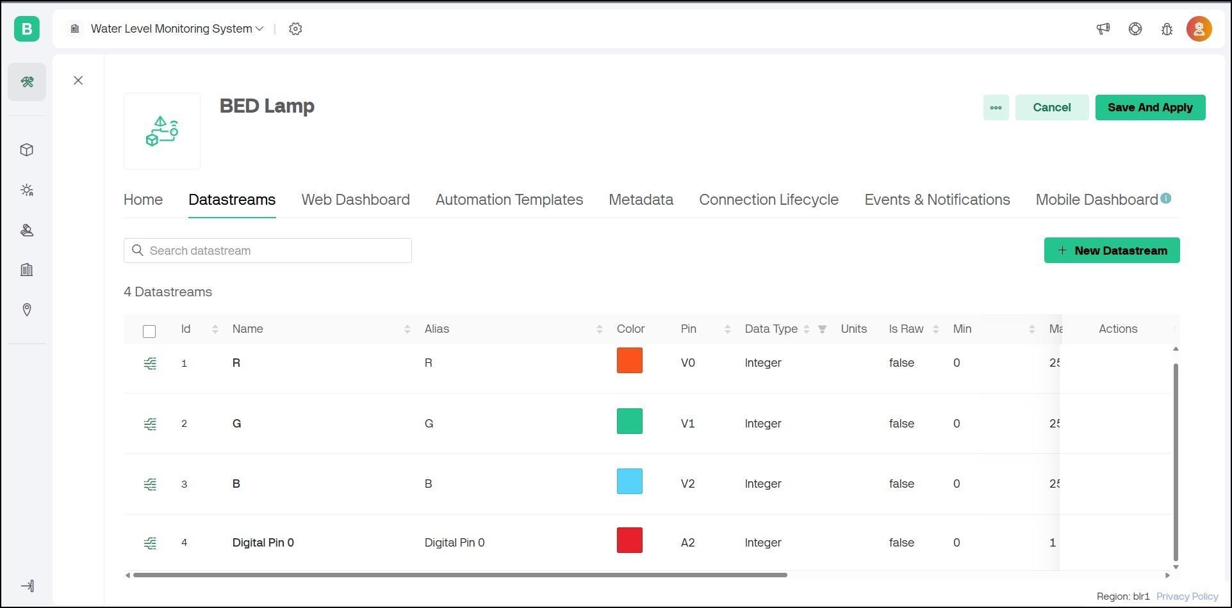The image size is (1232, 608).
Task: Click the megaphone announcements icon
Action: pyautogui.click(x=1103, y=29)
